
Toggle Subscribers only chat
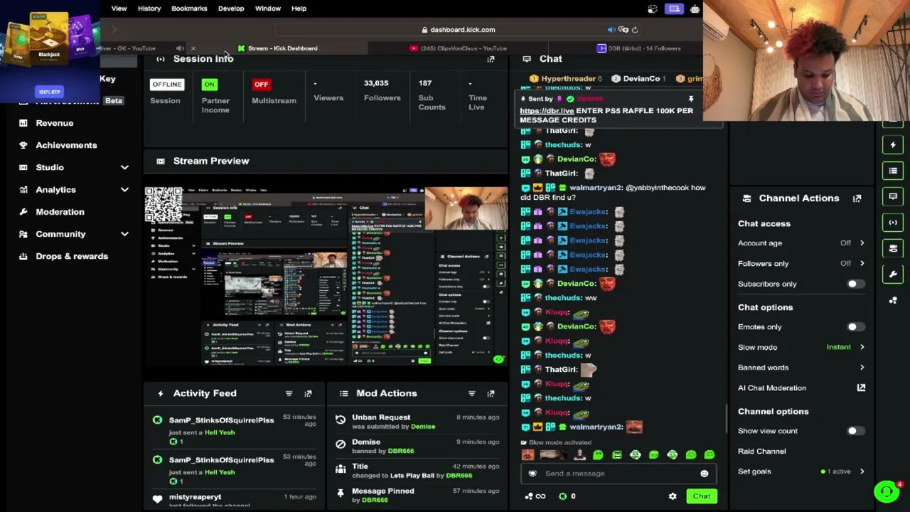click(855, 284)
